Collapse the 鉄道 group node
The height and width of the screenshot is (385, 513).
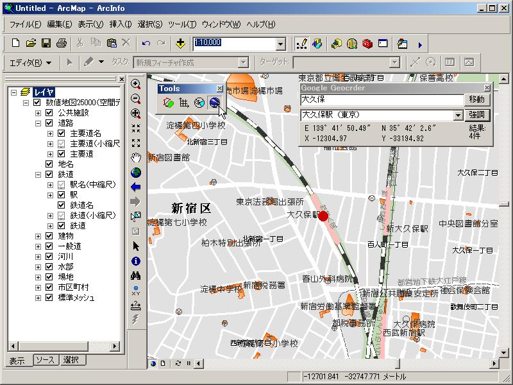[x=38, y=175]
